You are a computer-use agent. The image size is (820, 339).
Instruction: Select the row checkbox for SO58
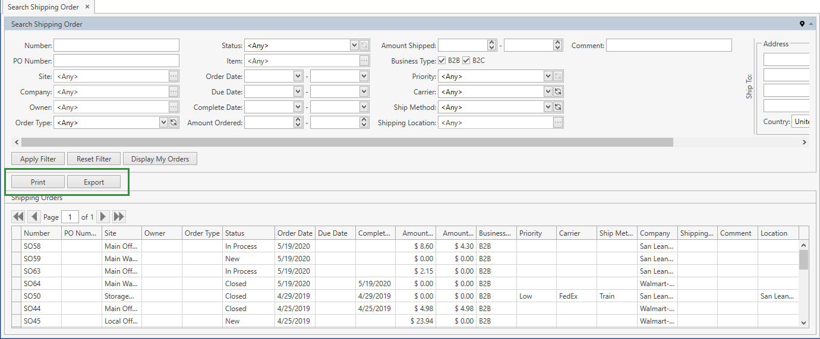[x=17, y=246]
